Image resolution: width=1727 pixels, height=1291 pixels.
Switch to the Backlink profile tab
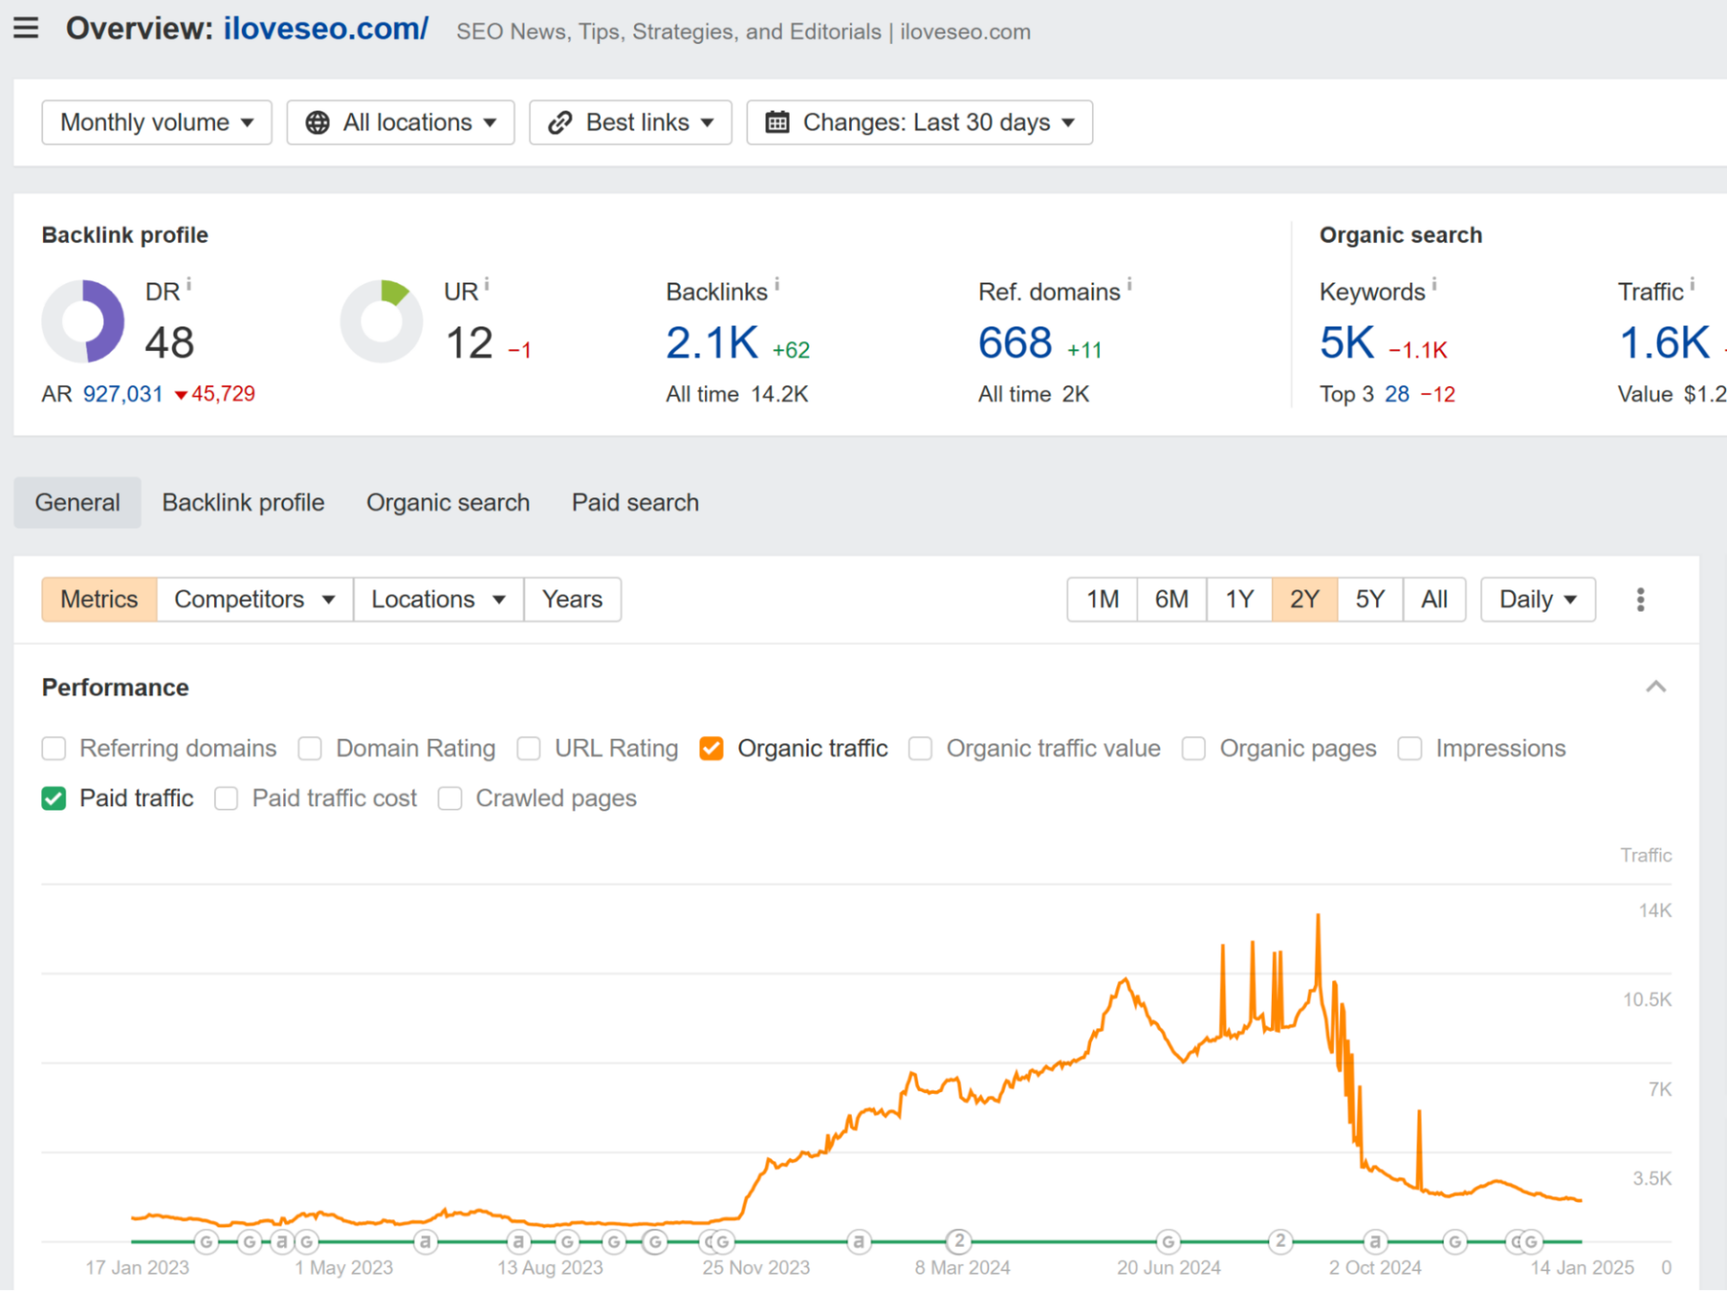pyautogui.click(x=243, y=503)
